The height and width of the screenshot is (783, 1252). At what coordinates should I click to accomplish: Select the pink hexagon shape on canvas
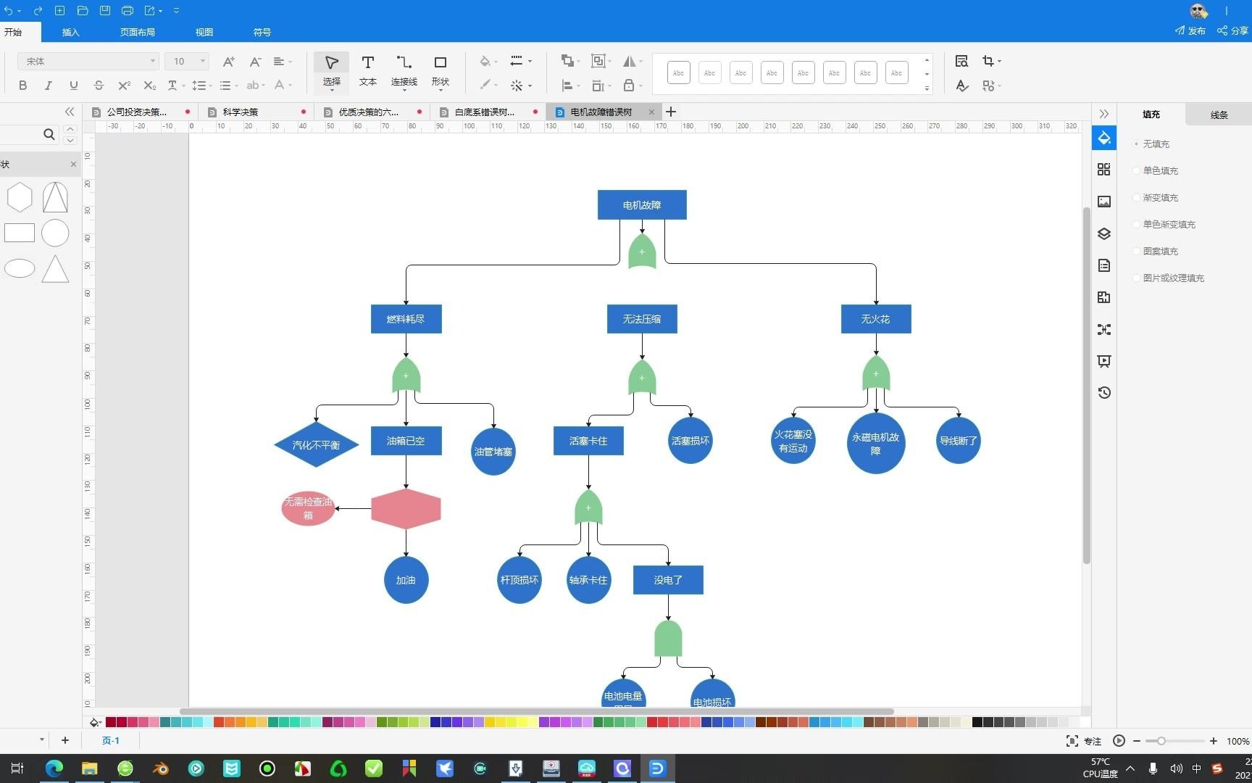click(x=406, y=509)
